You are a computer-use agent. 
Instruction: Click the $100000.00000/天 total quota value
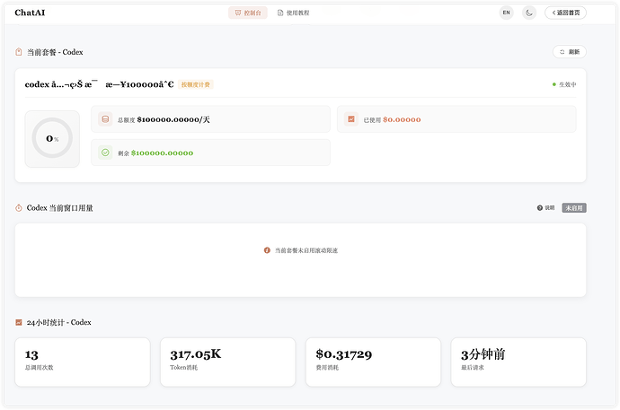click(173, 119)
